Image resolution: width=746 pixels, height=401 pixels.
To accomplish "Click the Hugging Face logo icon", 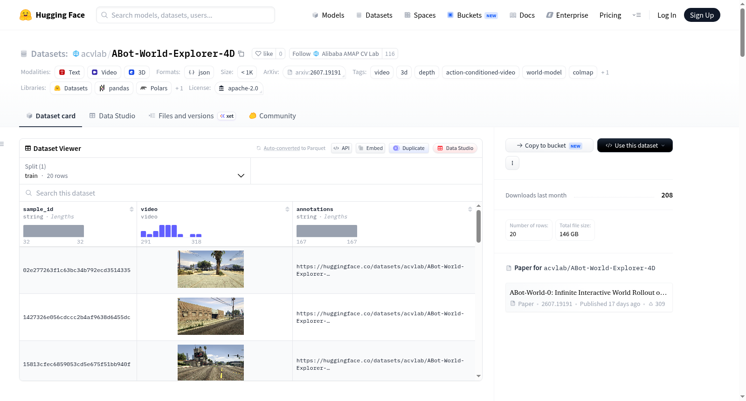I will click(x=26, y=15).
